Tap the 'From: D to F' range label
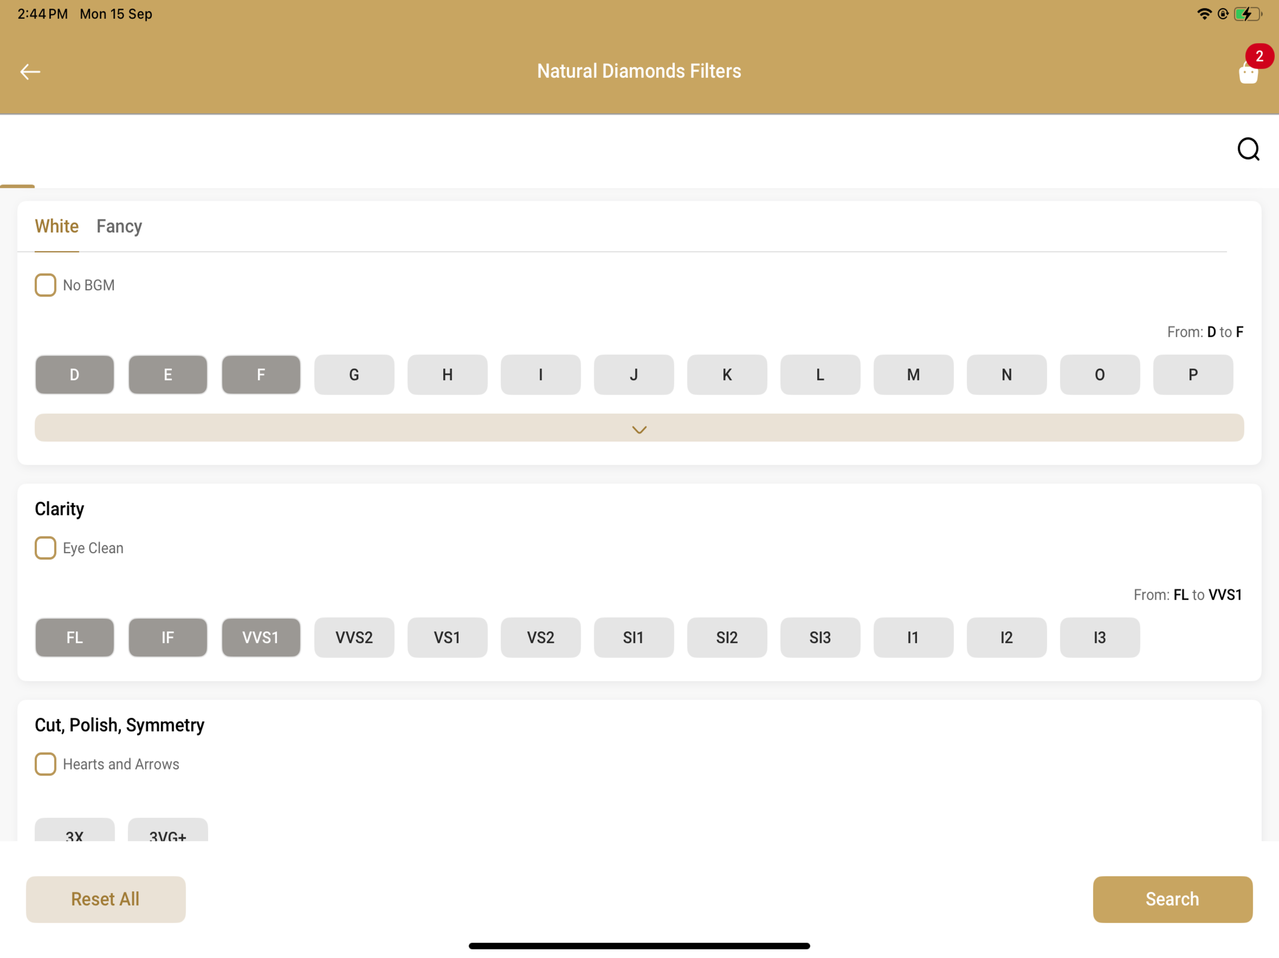The width and height of the screenshot is (1279, 958). (1205, 332)
